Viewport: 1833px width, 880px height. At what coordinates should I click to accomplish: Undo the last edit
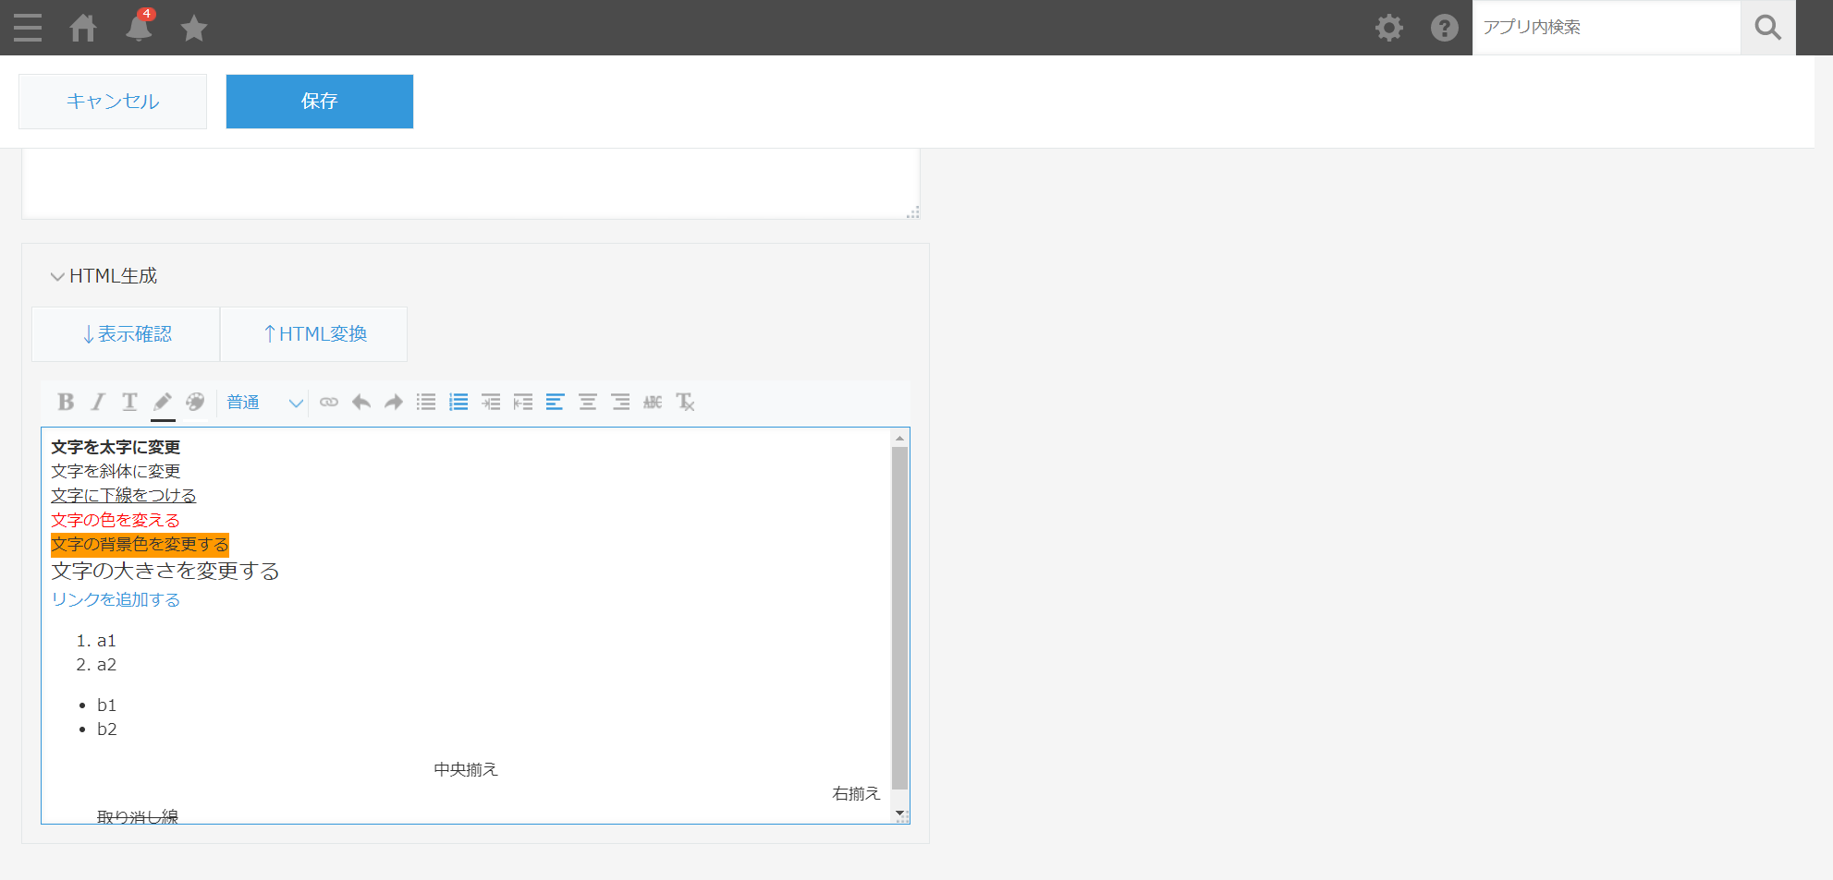361,402
